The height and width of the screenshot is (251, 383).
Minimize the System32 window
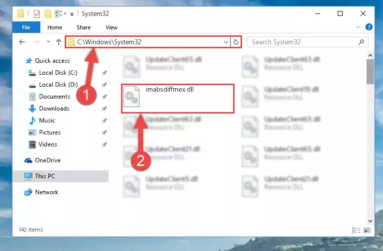pos(318,13)
